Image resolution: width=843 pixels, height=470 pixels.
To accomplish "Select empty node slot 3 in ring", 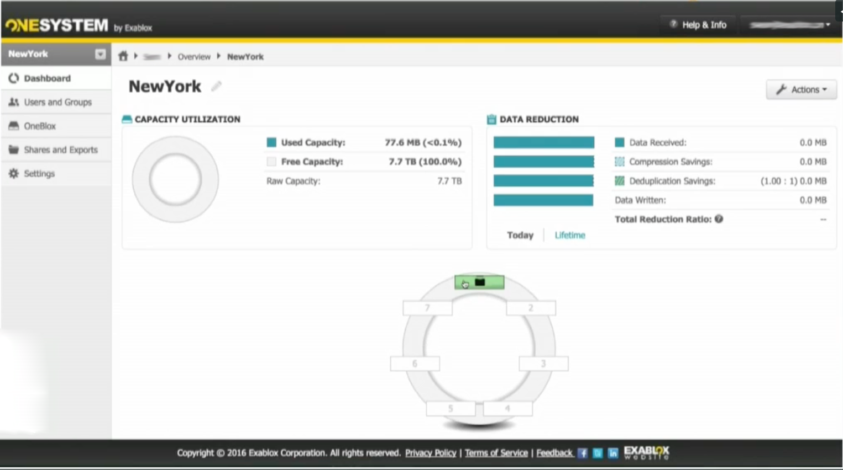I will click(x=543, y=364).
